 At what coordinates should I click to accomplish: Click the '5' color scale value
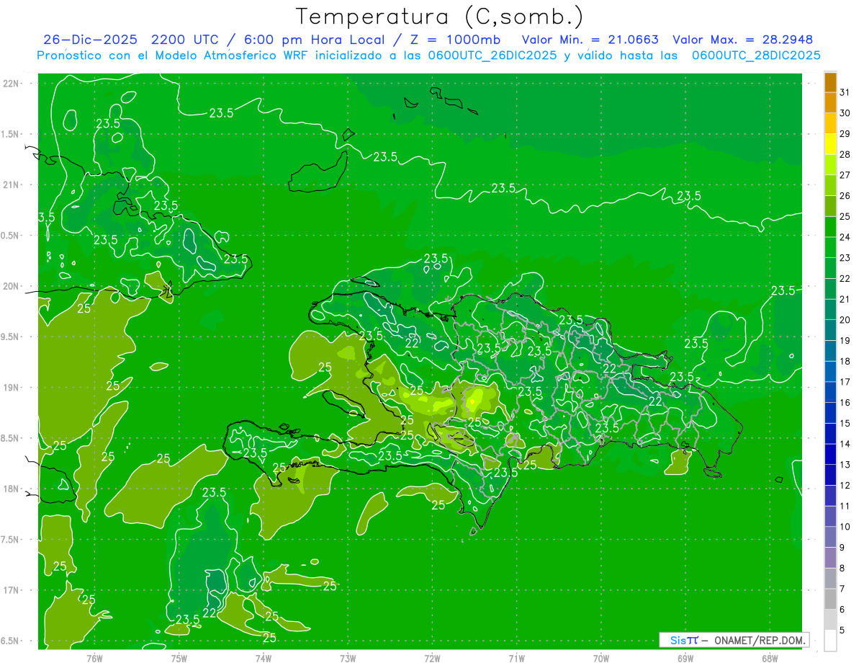[x=842, y=631]
